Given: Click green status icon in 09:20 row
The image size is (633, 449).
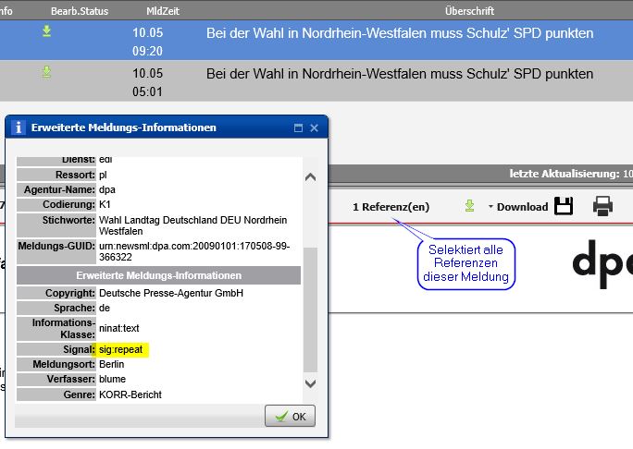Looking at the screenshot, I should pos(46,32).
